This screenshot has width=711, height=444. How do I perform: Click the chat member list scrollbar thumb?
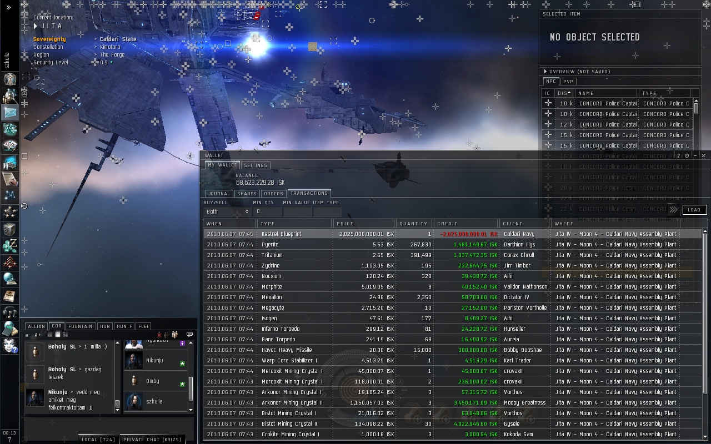pyautogui.click(x=191, y=387)
